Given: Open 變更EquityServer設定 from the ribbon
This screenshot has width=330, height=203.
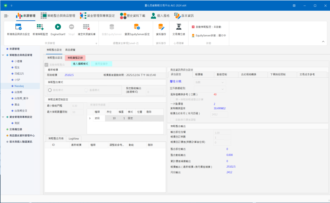Looking at the screenshot, I should pyautogui.click(x=137, y=27).
